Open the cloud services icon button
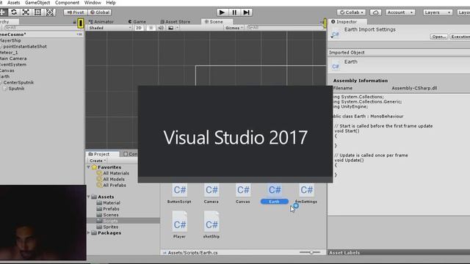 tap(375, 12)
